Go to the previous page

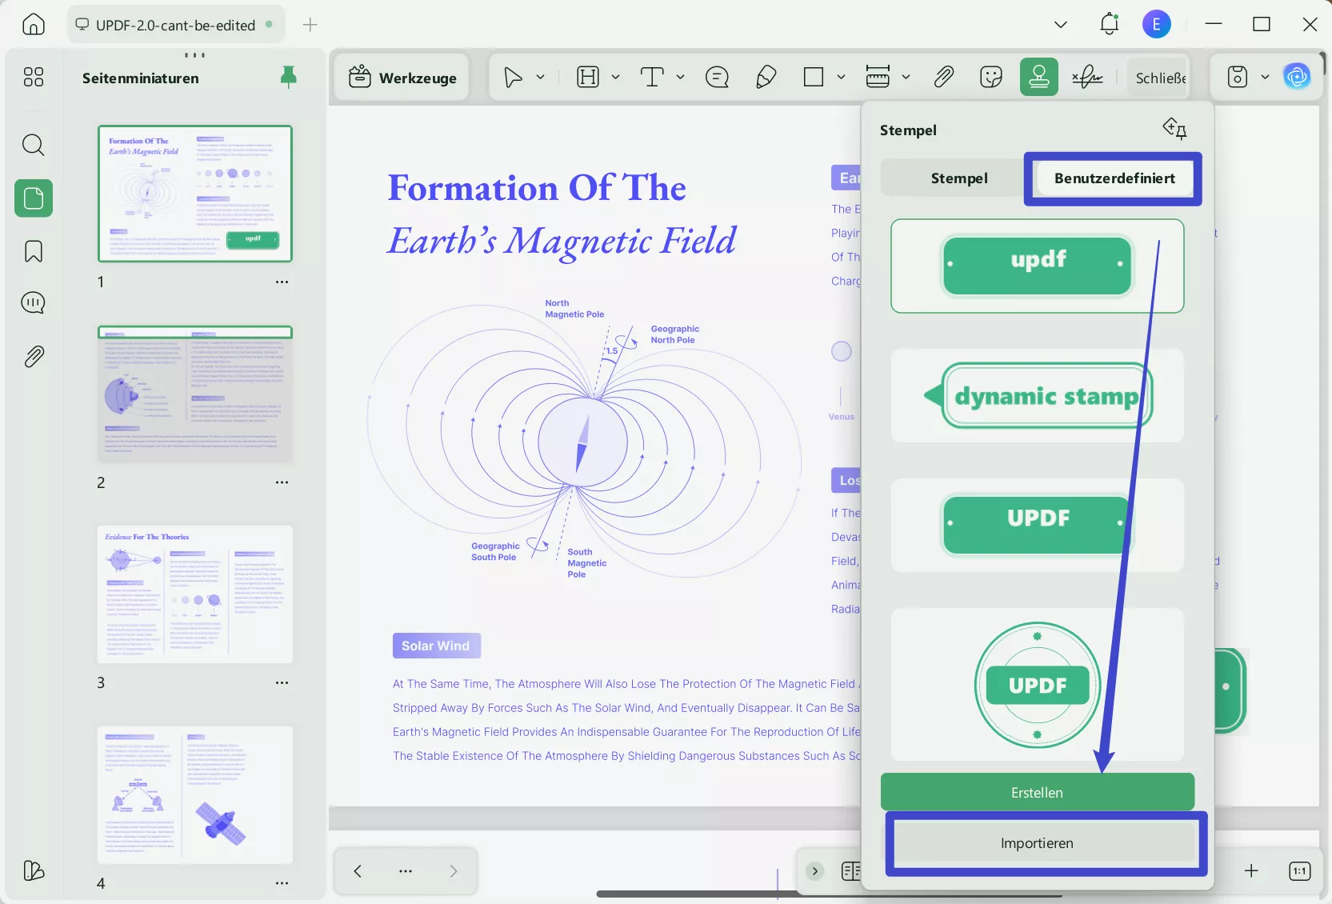click(x=358, y=871)
